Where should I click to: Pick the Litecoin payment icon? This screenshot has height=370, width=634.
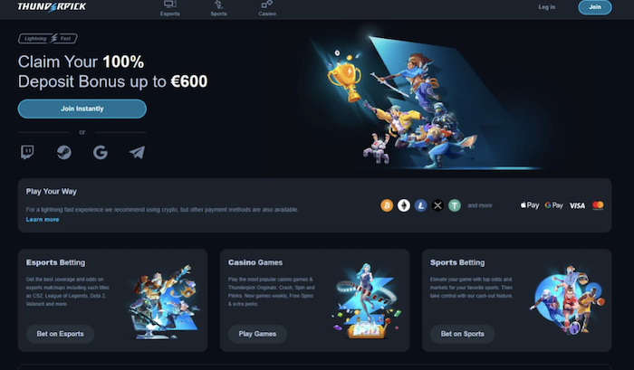coord(420,205)
